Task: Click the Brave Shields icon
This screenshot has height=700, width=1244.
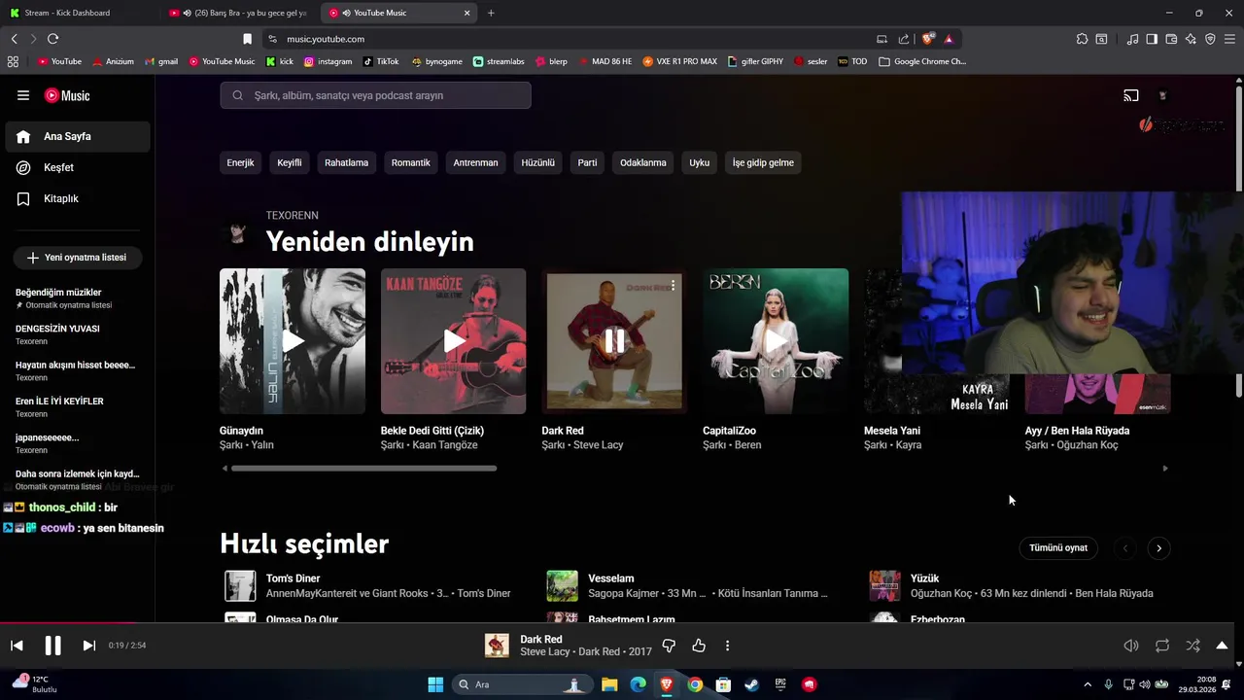Action: (x=928, y=39)
